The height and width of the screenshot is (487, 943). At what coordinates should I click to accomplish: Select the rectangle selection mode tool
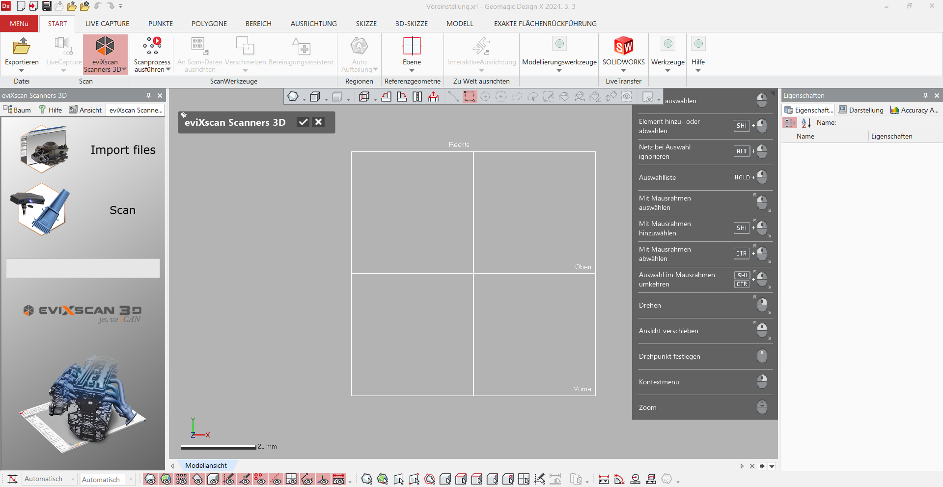470,97
